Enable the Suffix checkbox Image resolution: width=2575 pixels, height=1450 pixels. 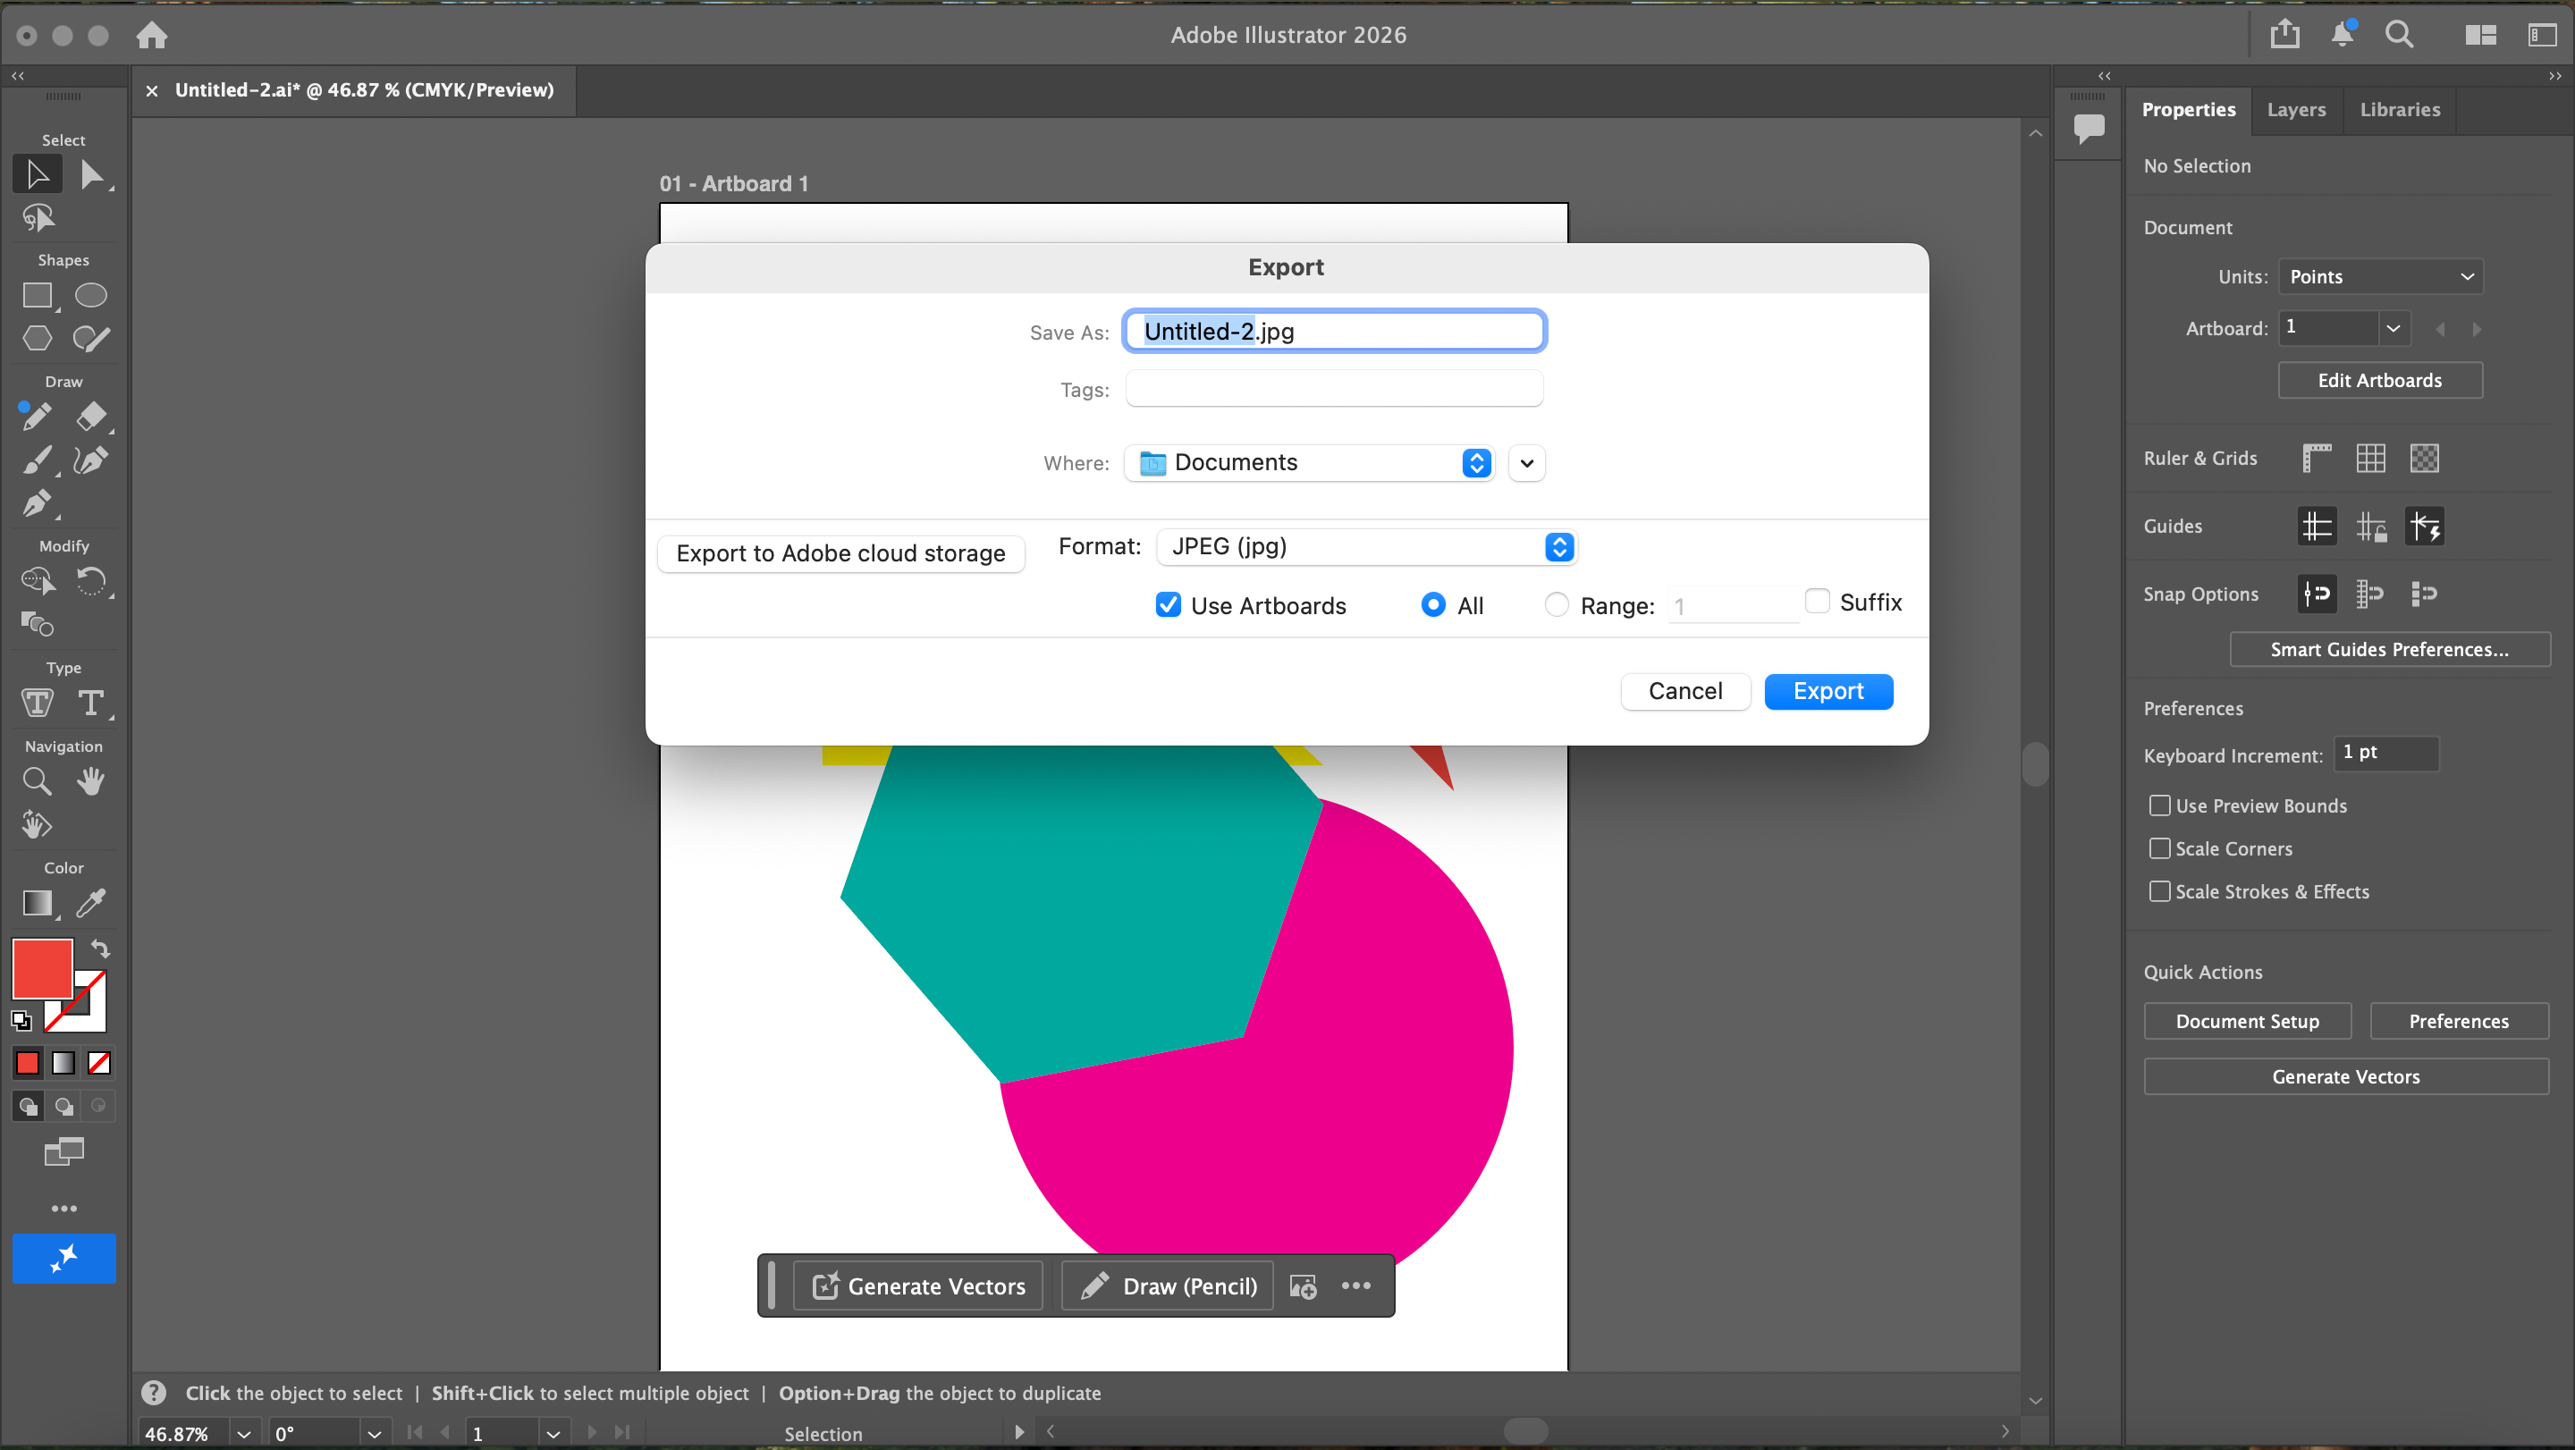[1818, 602]
